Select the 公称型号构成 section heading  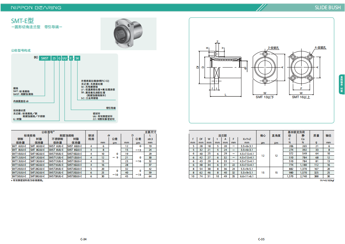pyautogui.click(x=21, y=50)
